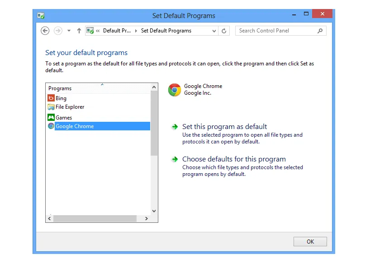Viewport: 370px width, 272px height.
Task: Click into the Search Control Panel field
Action: [x=281, y=31]
